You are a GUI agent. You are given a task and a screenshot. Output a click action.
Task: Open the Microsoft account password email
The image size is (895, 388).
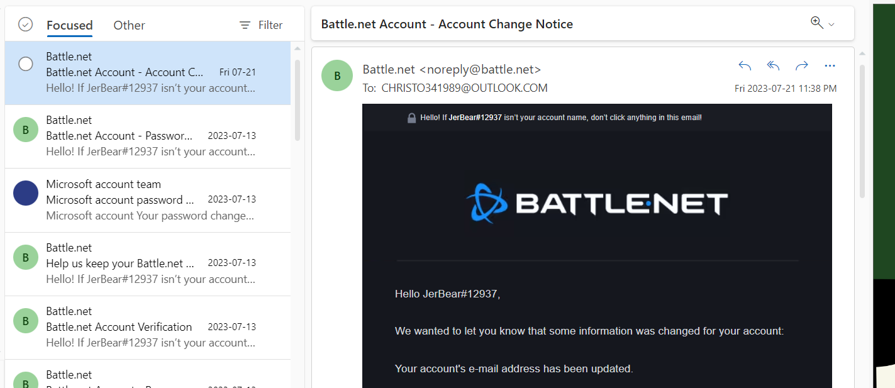pos(151,200)
